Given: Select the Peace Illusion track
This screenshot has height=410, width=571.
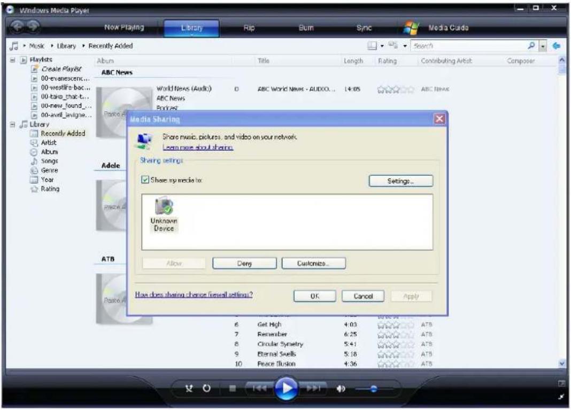Looking at the screenshot, I should pos(276,363).
